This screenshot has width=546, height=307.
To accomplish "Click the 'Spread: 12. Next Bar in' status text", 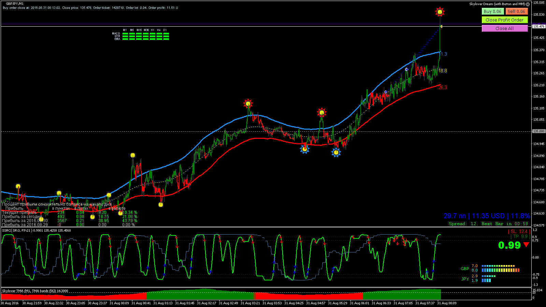I will tap(488, 224).
